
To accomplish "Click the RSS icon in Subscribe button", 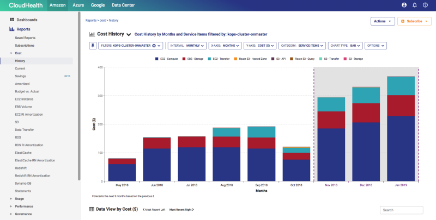I will pyautogui.click(x=403, y=21).
